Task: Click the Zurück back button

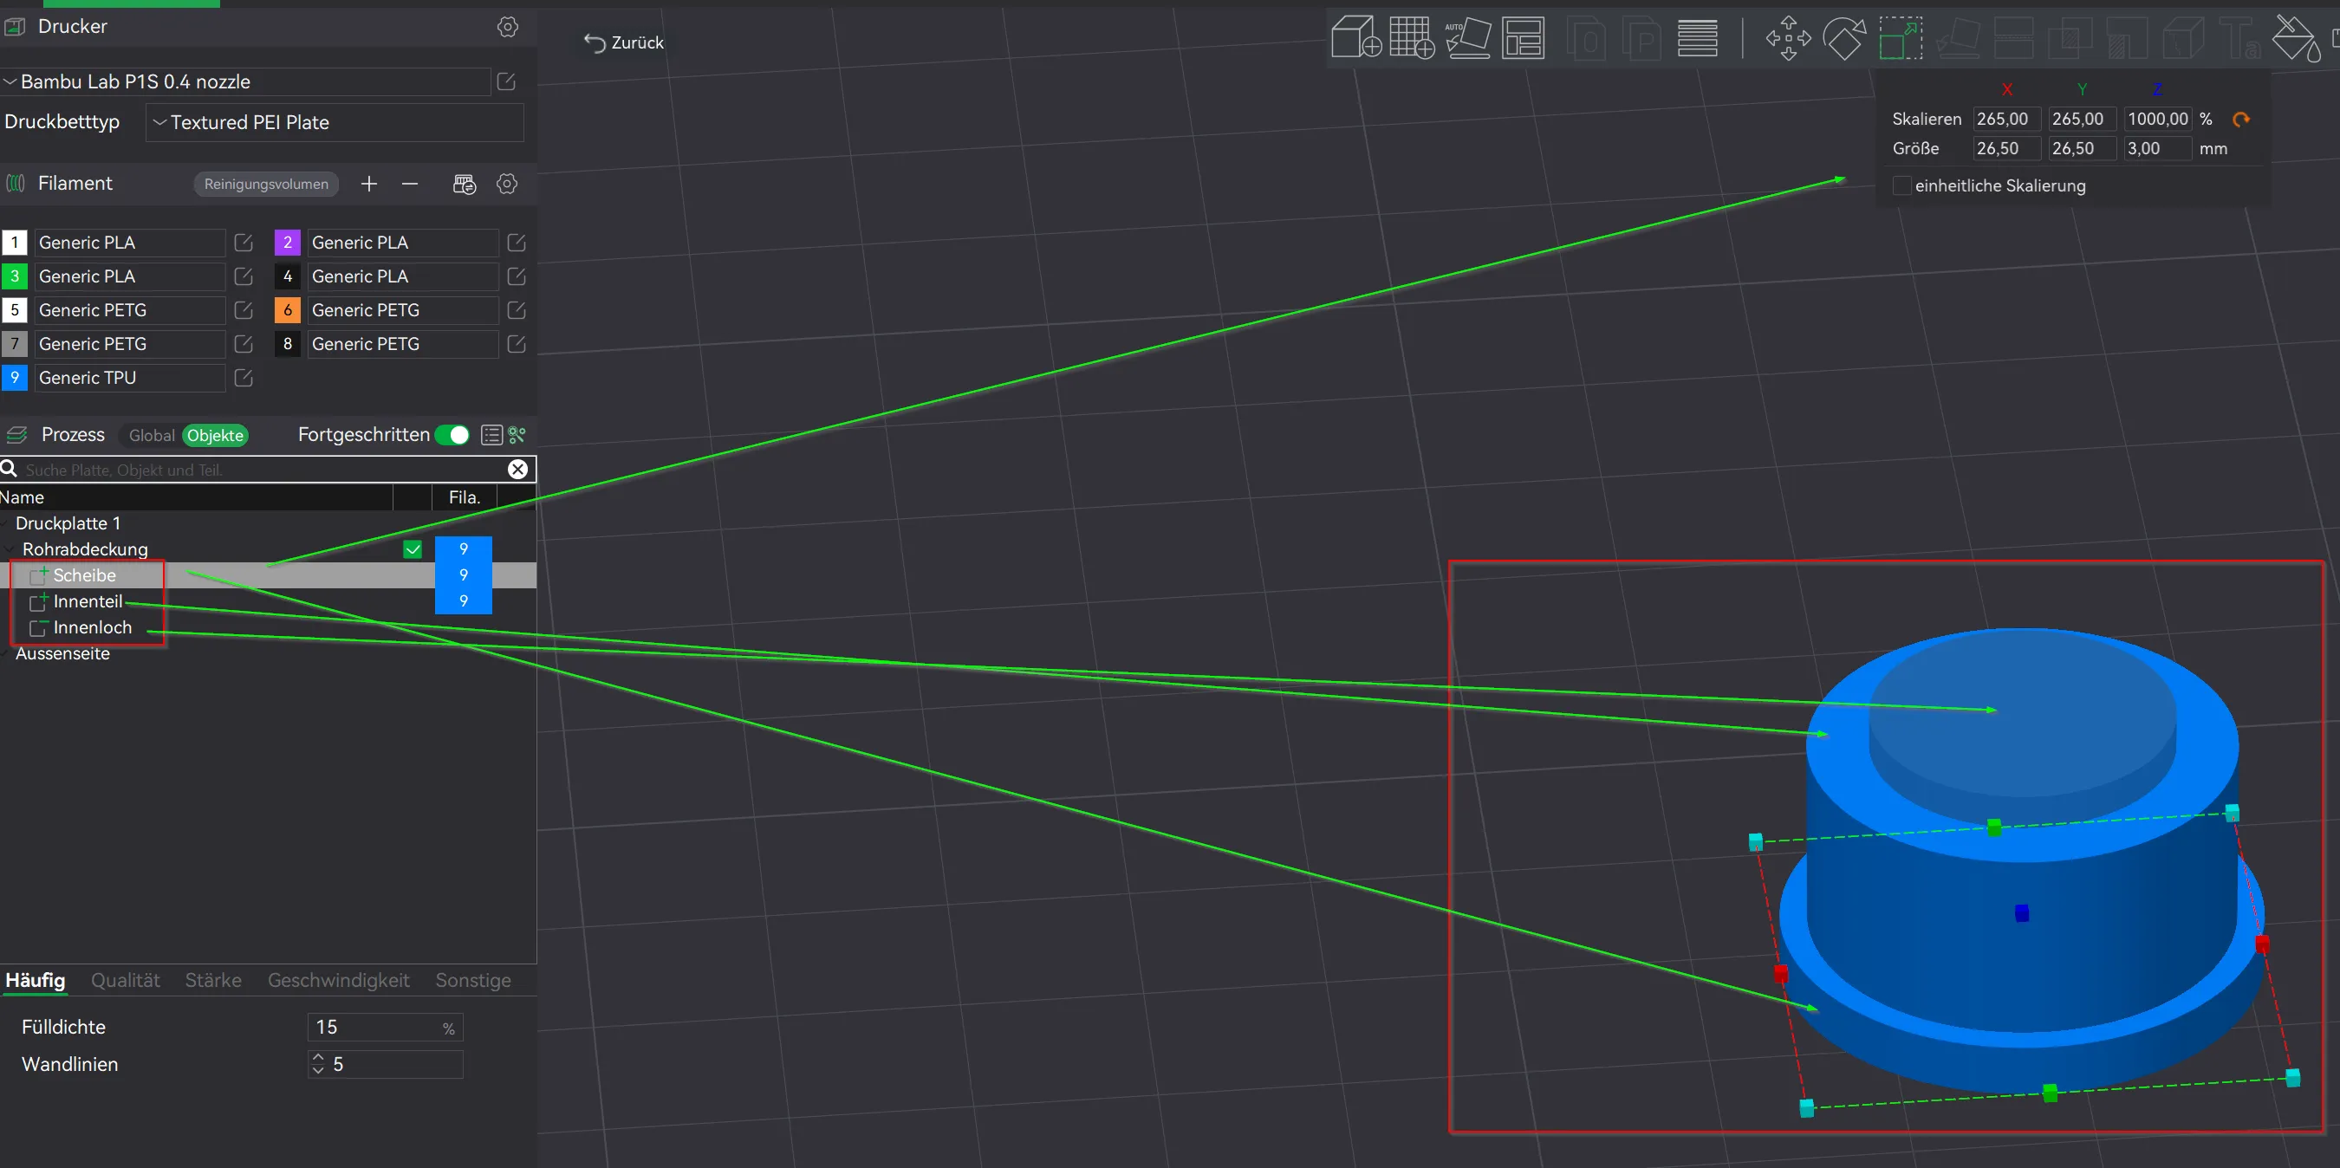Action: [x=624, y=42]
